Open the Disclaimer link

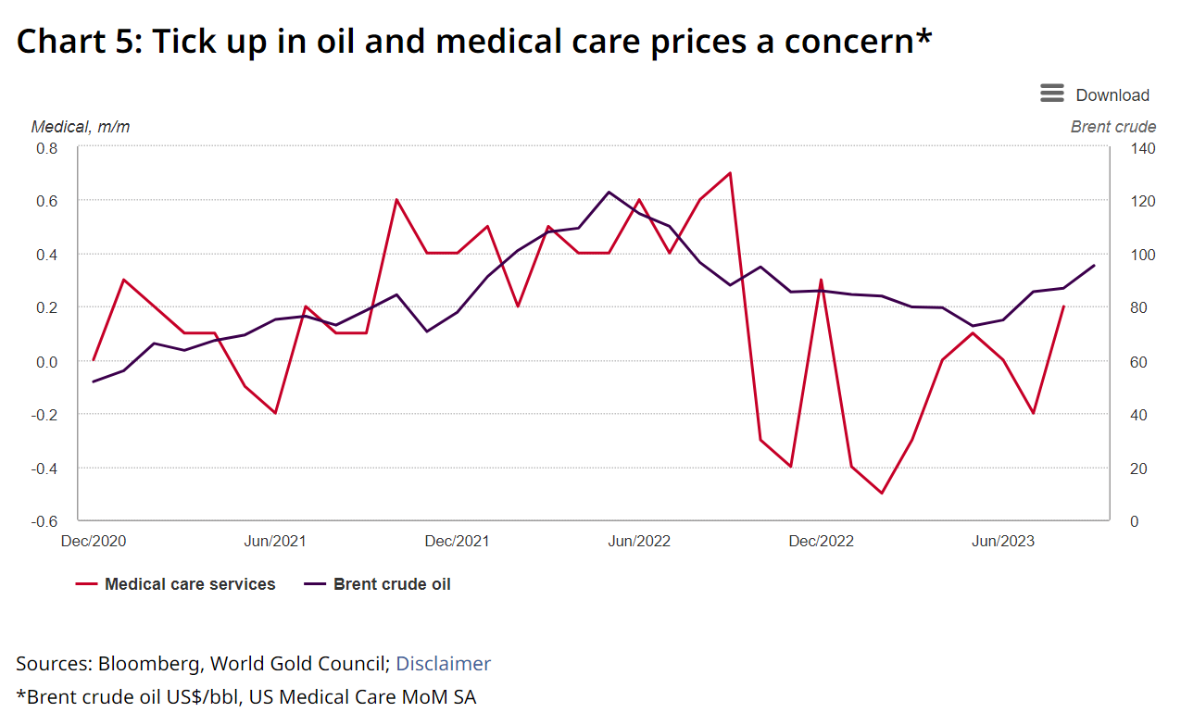point(443,663)
